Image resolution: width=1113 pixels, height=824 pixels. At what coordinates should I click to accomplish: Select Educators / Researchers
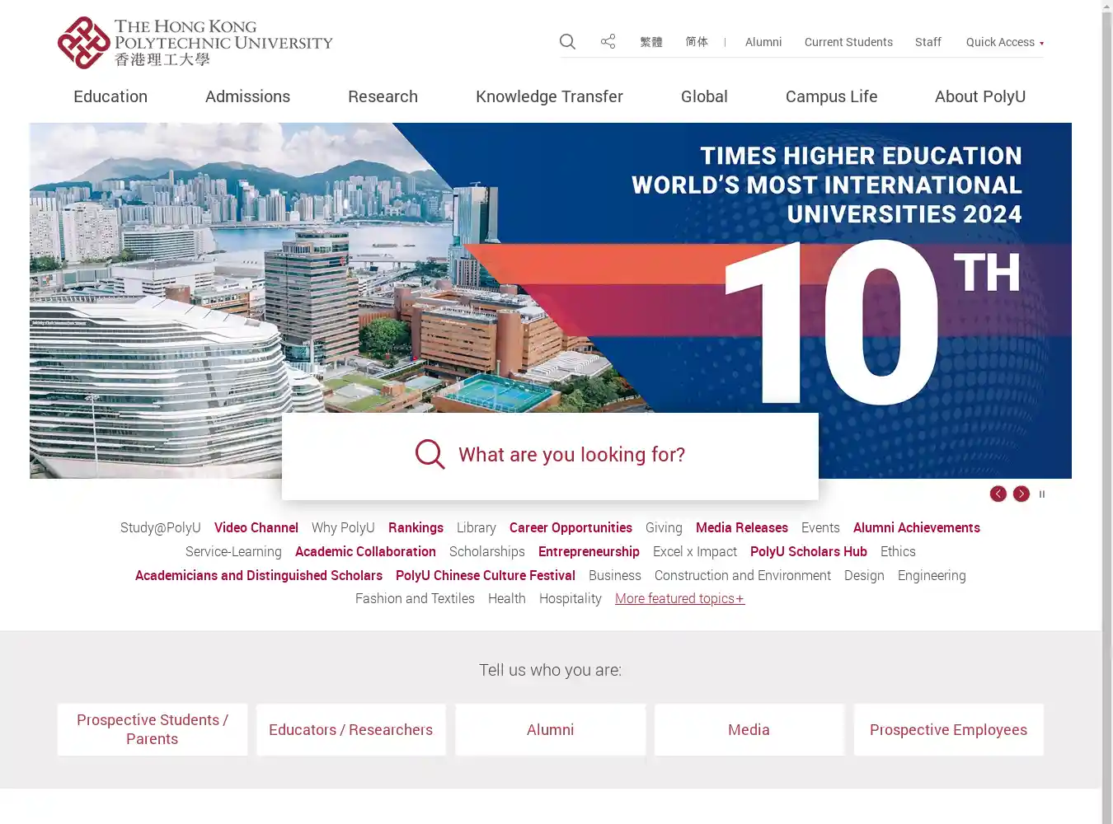pyautogui.click(x=351, y=729)
